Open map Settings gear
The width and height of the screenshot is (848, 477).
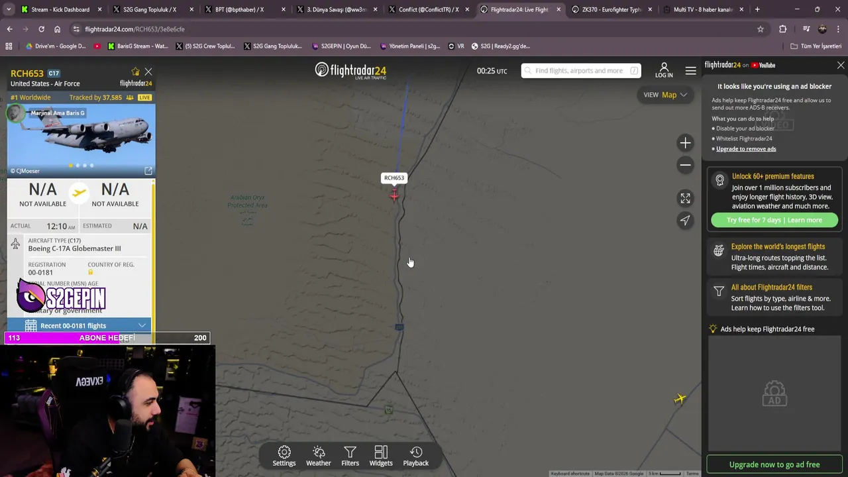pyautogui.click(x=284, y=456)
